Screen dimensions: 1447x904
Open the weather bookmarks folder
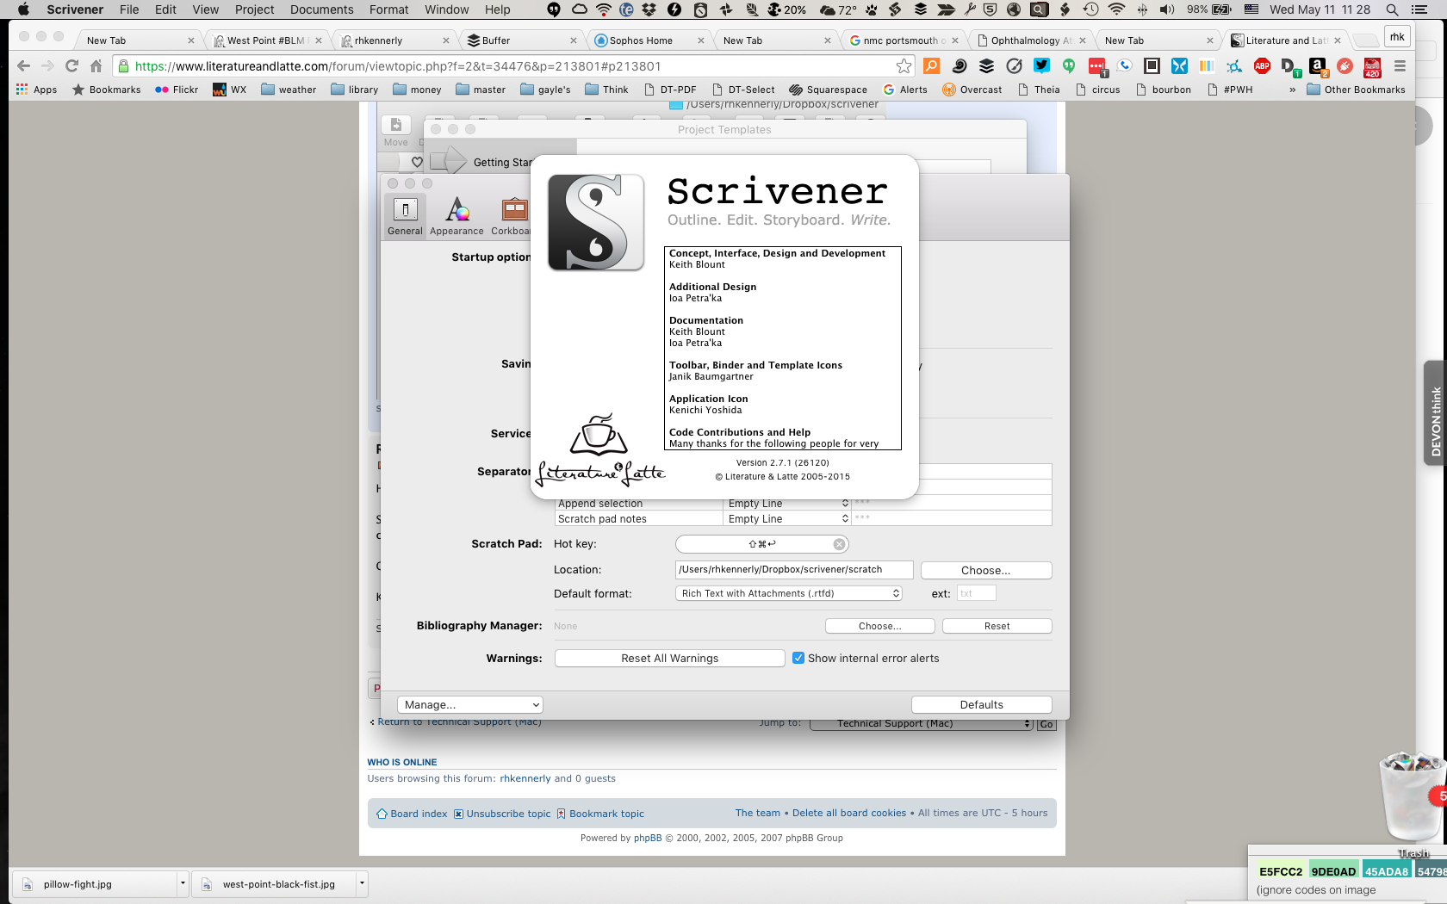289,90
